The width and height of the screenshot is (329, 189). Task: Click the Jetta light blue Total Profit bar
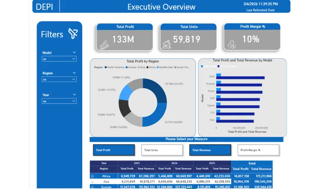[218, 75]
